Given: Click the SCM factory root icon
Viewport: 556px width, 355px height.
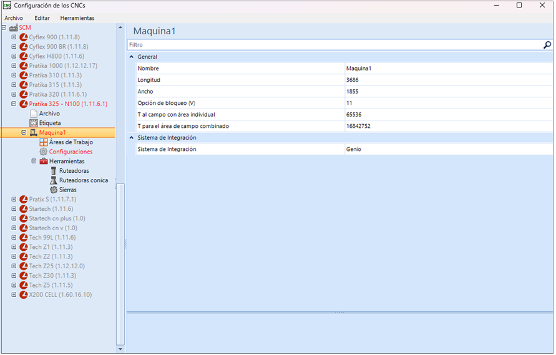Looking at the screenshot, I should [x=14, y=27].
